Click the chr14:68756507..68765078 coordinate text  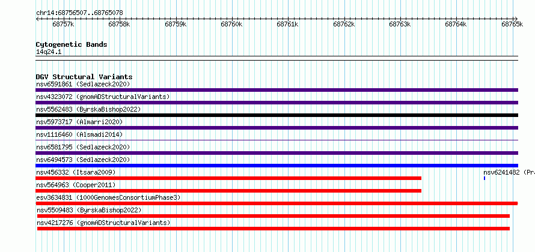tap(79, 13)
